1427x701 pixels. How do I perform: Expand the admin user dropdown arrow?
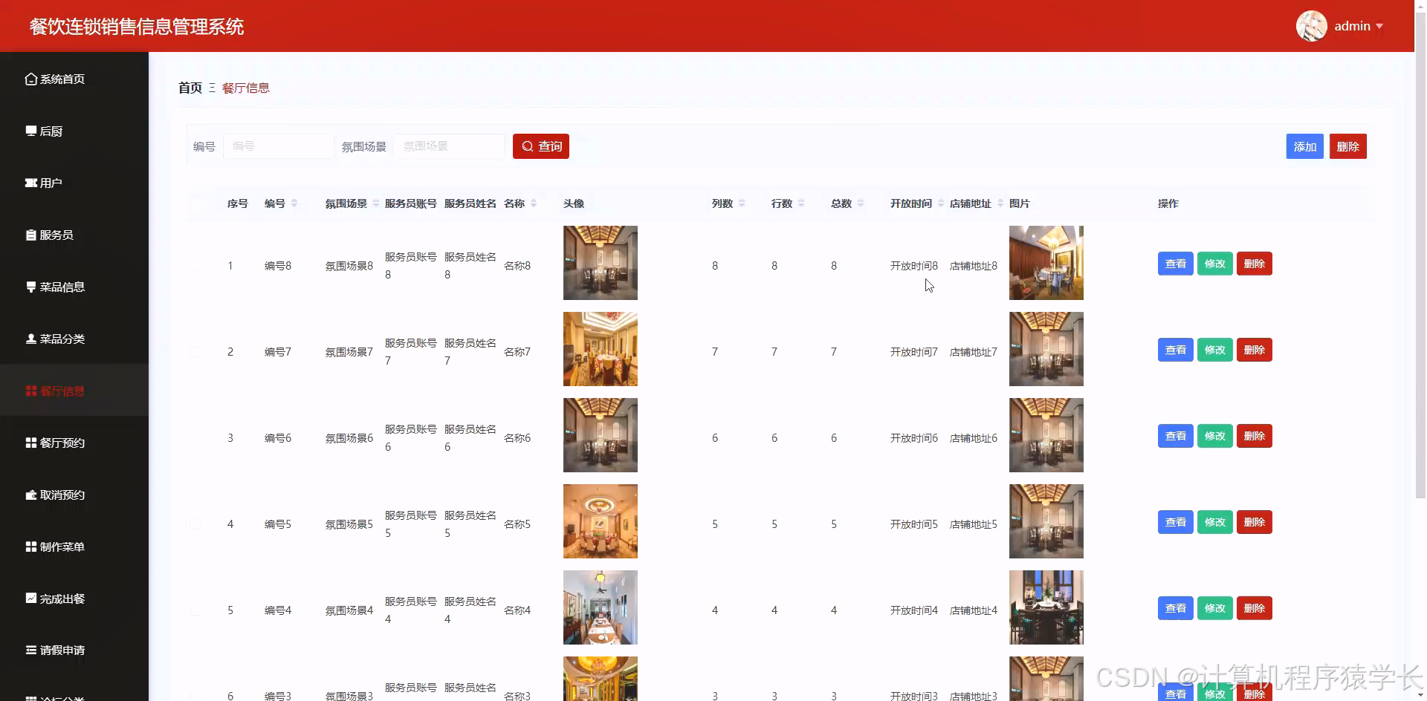[1379, 26]
